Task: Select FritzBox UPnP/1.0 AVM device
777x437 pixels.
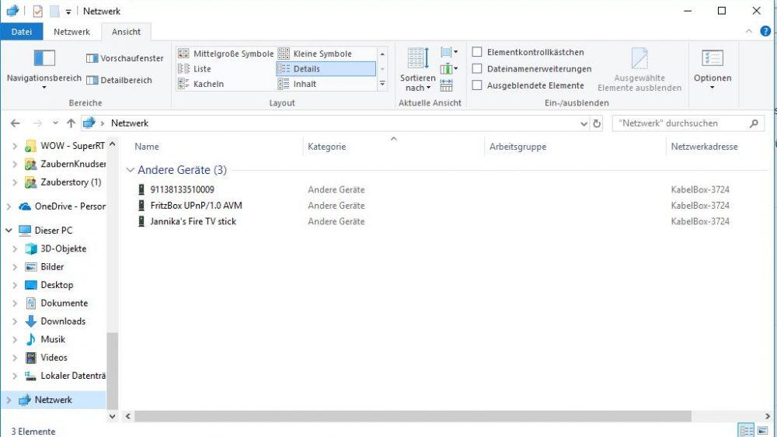Action: (x=197, y=206)
